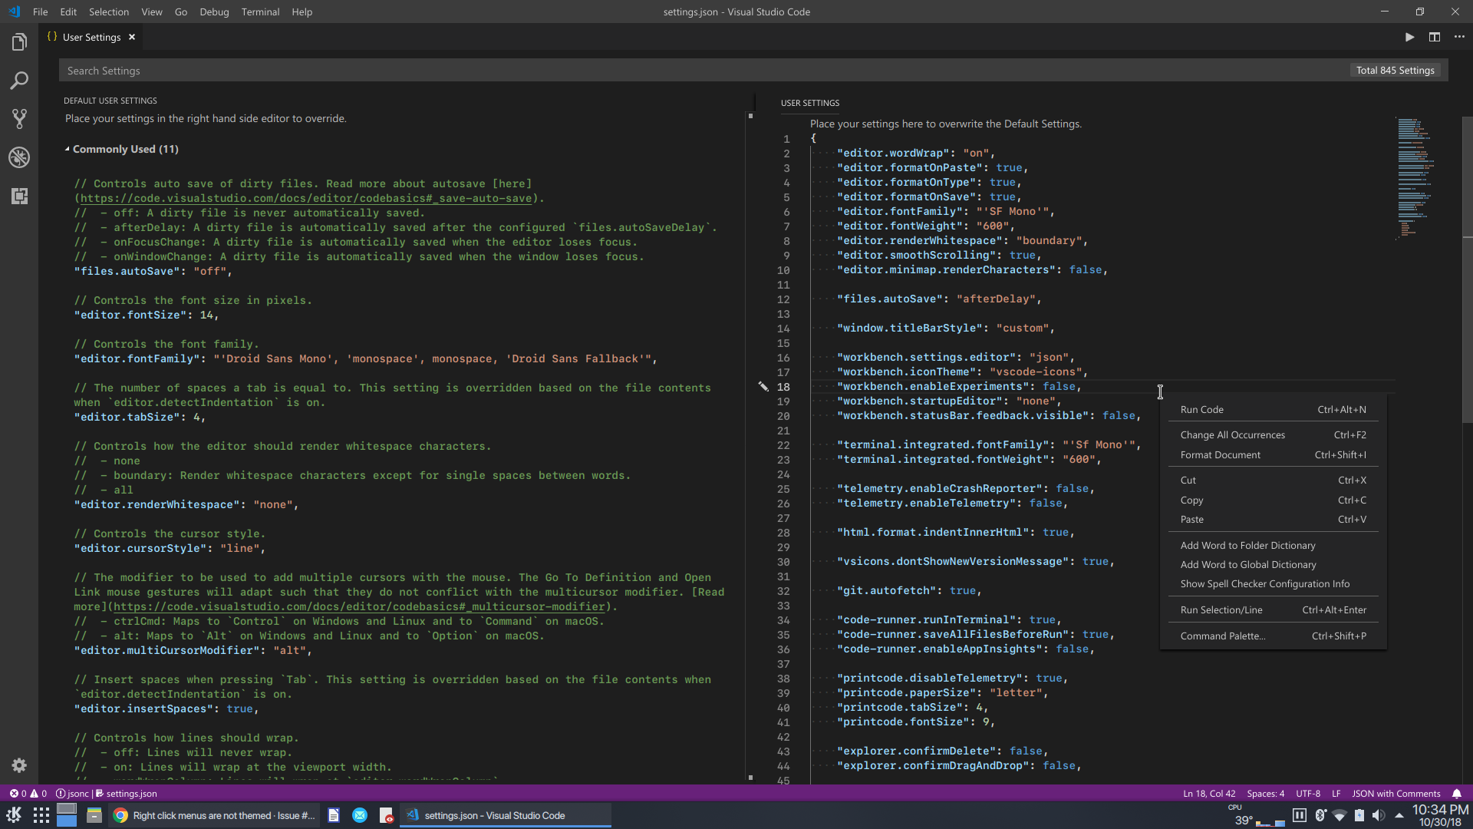
Task: Open the Debug view
Action: click(19, 157)
